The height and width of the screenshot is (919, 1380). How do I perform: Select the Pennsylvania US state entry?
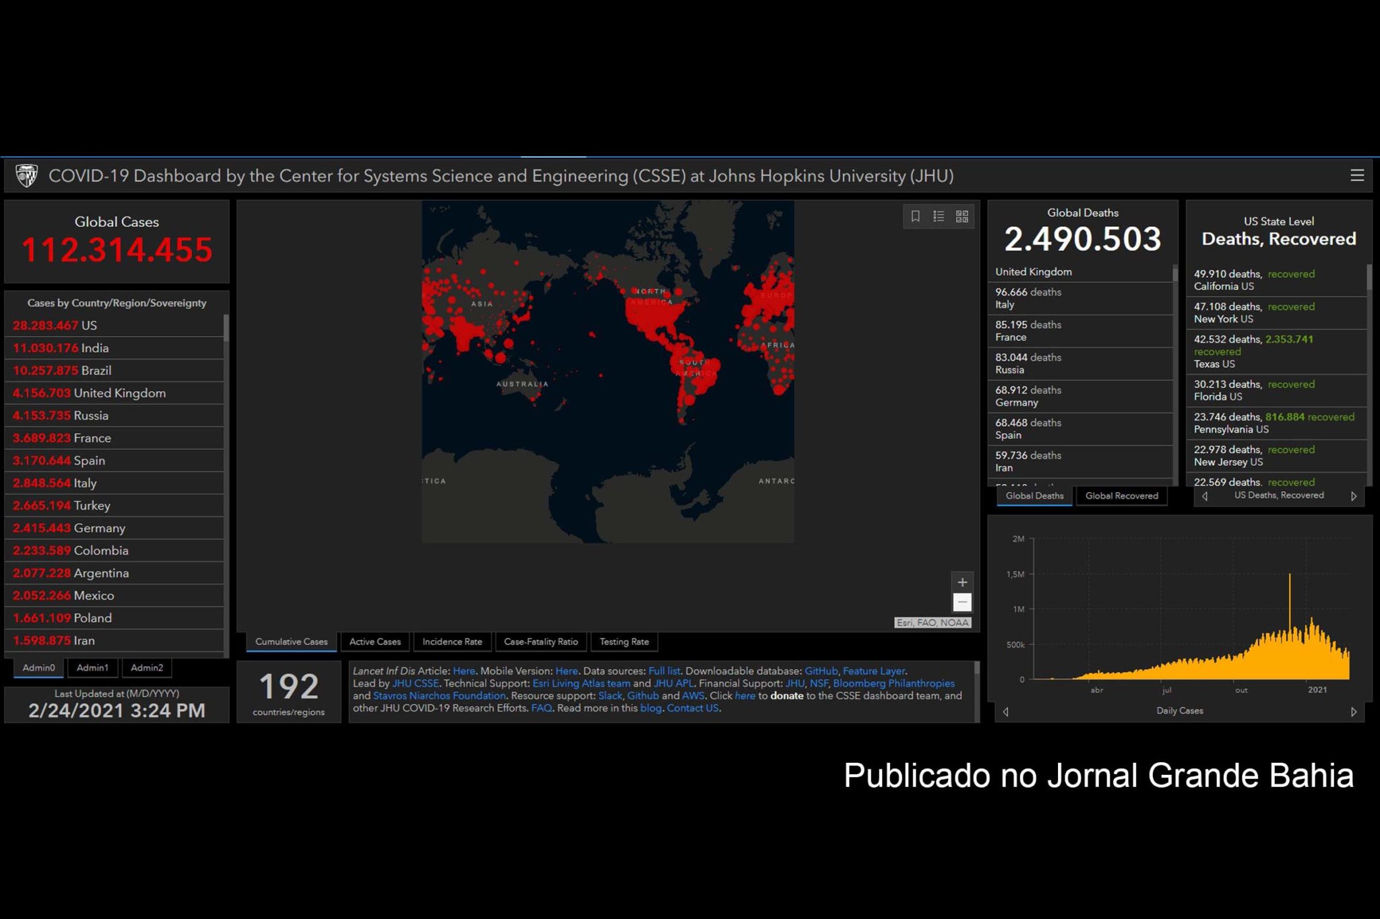coord(1276,423)
